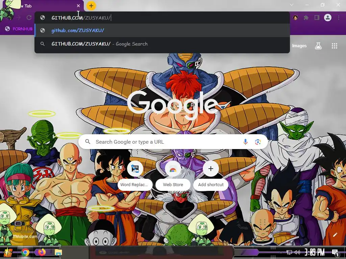Click the Google search box
Image resolution: width=346 pixels, height=259 pixels.
(173, 142)
